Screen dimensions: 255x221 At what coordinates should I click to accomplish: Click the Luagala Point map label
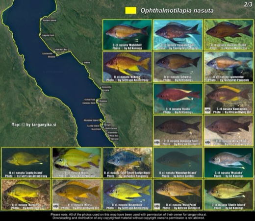point(48,35)
